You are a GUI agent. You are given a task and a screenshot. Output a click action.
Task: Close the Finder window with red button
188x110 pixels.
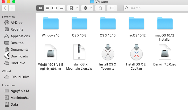tap(3, 2)
